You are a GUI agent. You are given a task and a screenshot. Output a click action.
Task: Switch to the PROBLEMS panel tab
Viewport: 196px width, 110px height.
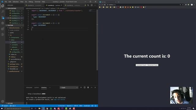(x=29, y=88)
